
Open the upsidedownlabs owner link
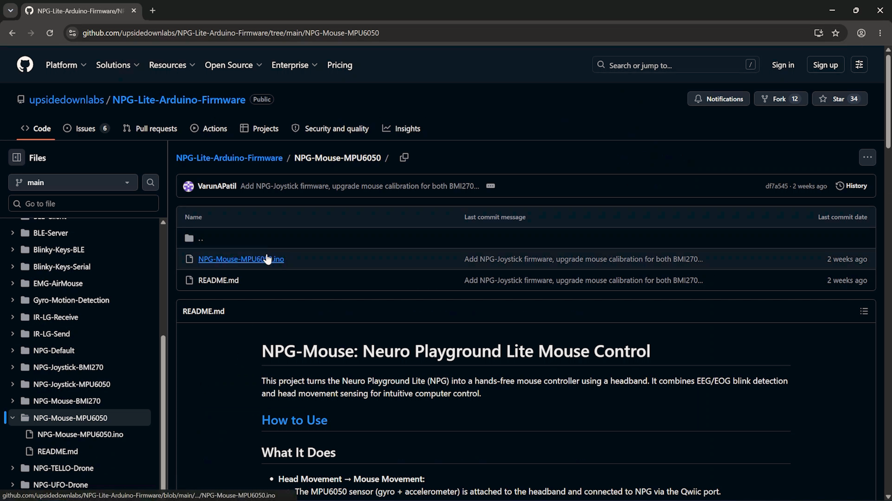(x=67, y=100)
